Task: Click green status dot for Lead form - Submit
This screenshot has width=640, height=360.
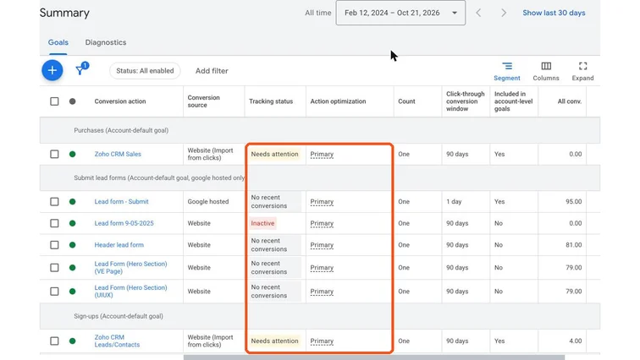Action: click(72, 202)
